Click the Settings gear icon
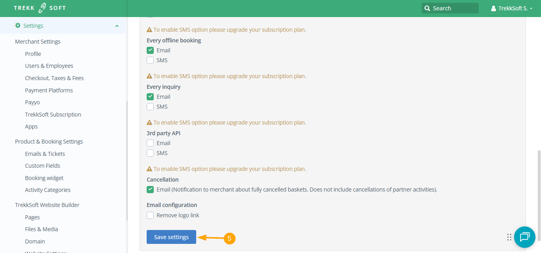 coord(18,26)
